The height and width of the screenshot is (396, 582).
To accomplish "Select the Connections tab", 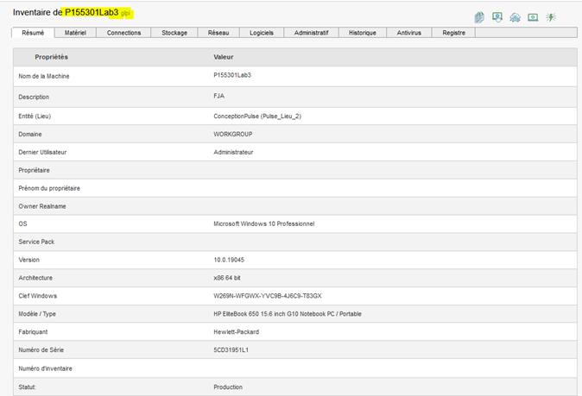I will (123, 33).
